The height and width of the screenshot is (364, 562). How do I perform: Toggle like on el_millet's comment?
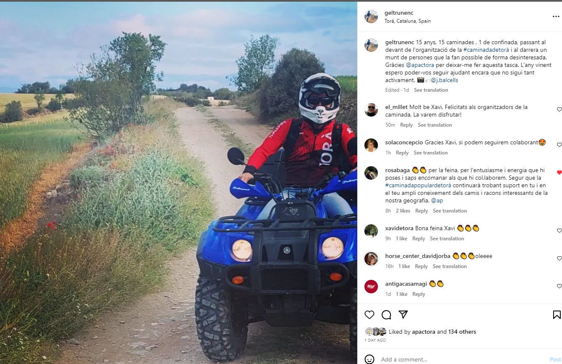pos(559,109)
